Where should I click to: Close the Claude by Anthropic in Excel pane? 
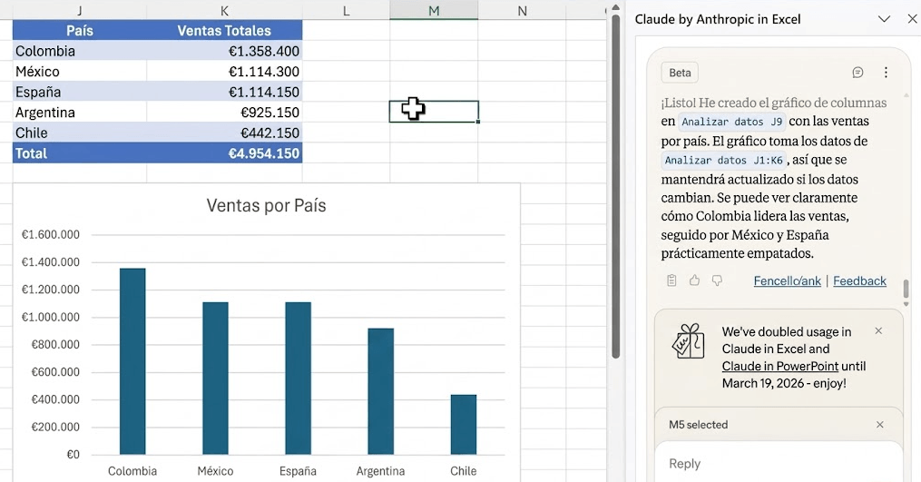[x=912, y=19]
